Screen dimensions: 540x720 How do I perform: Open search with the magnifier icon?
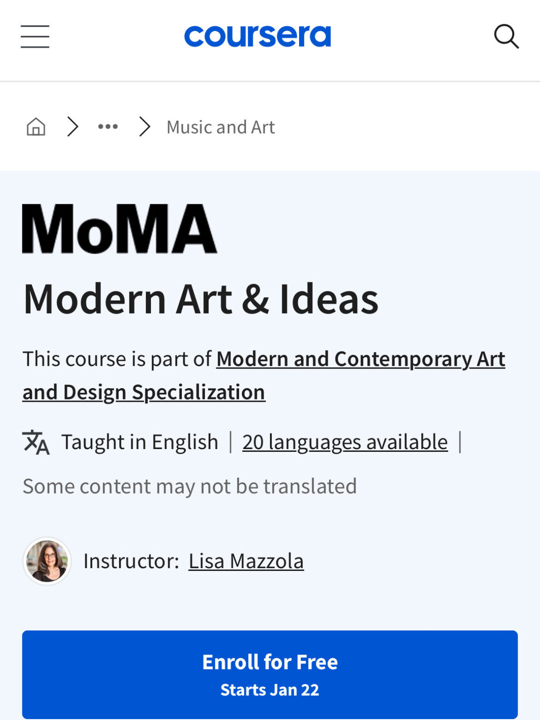(x=506, y=37)
